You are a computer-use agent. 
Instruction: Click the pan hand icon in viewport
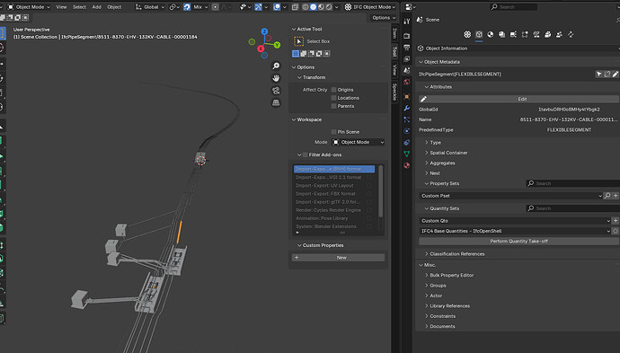pos(276,78)
